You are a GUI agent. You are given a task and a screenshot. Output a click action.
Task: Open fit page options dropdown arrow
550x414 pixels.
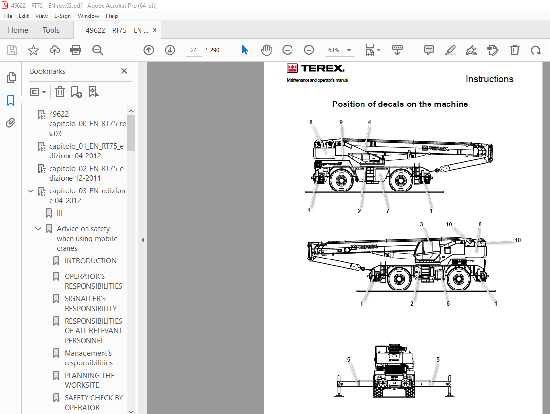point(378,50)
